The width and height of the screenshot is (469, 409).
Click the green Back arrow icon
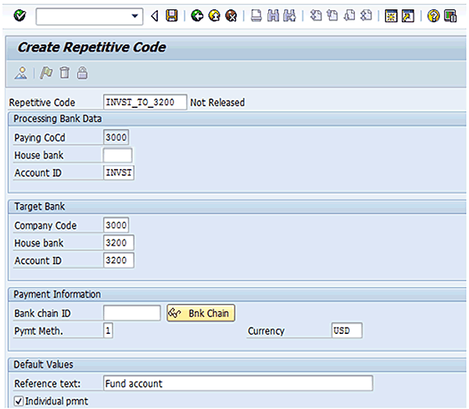click(197, 16)
